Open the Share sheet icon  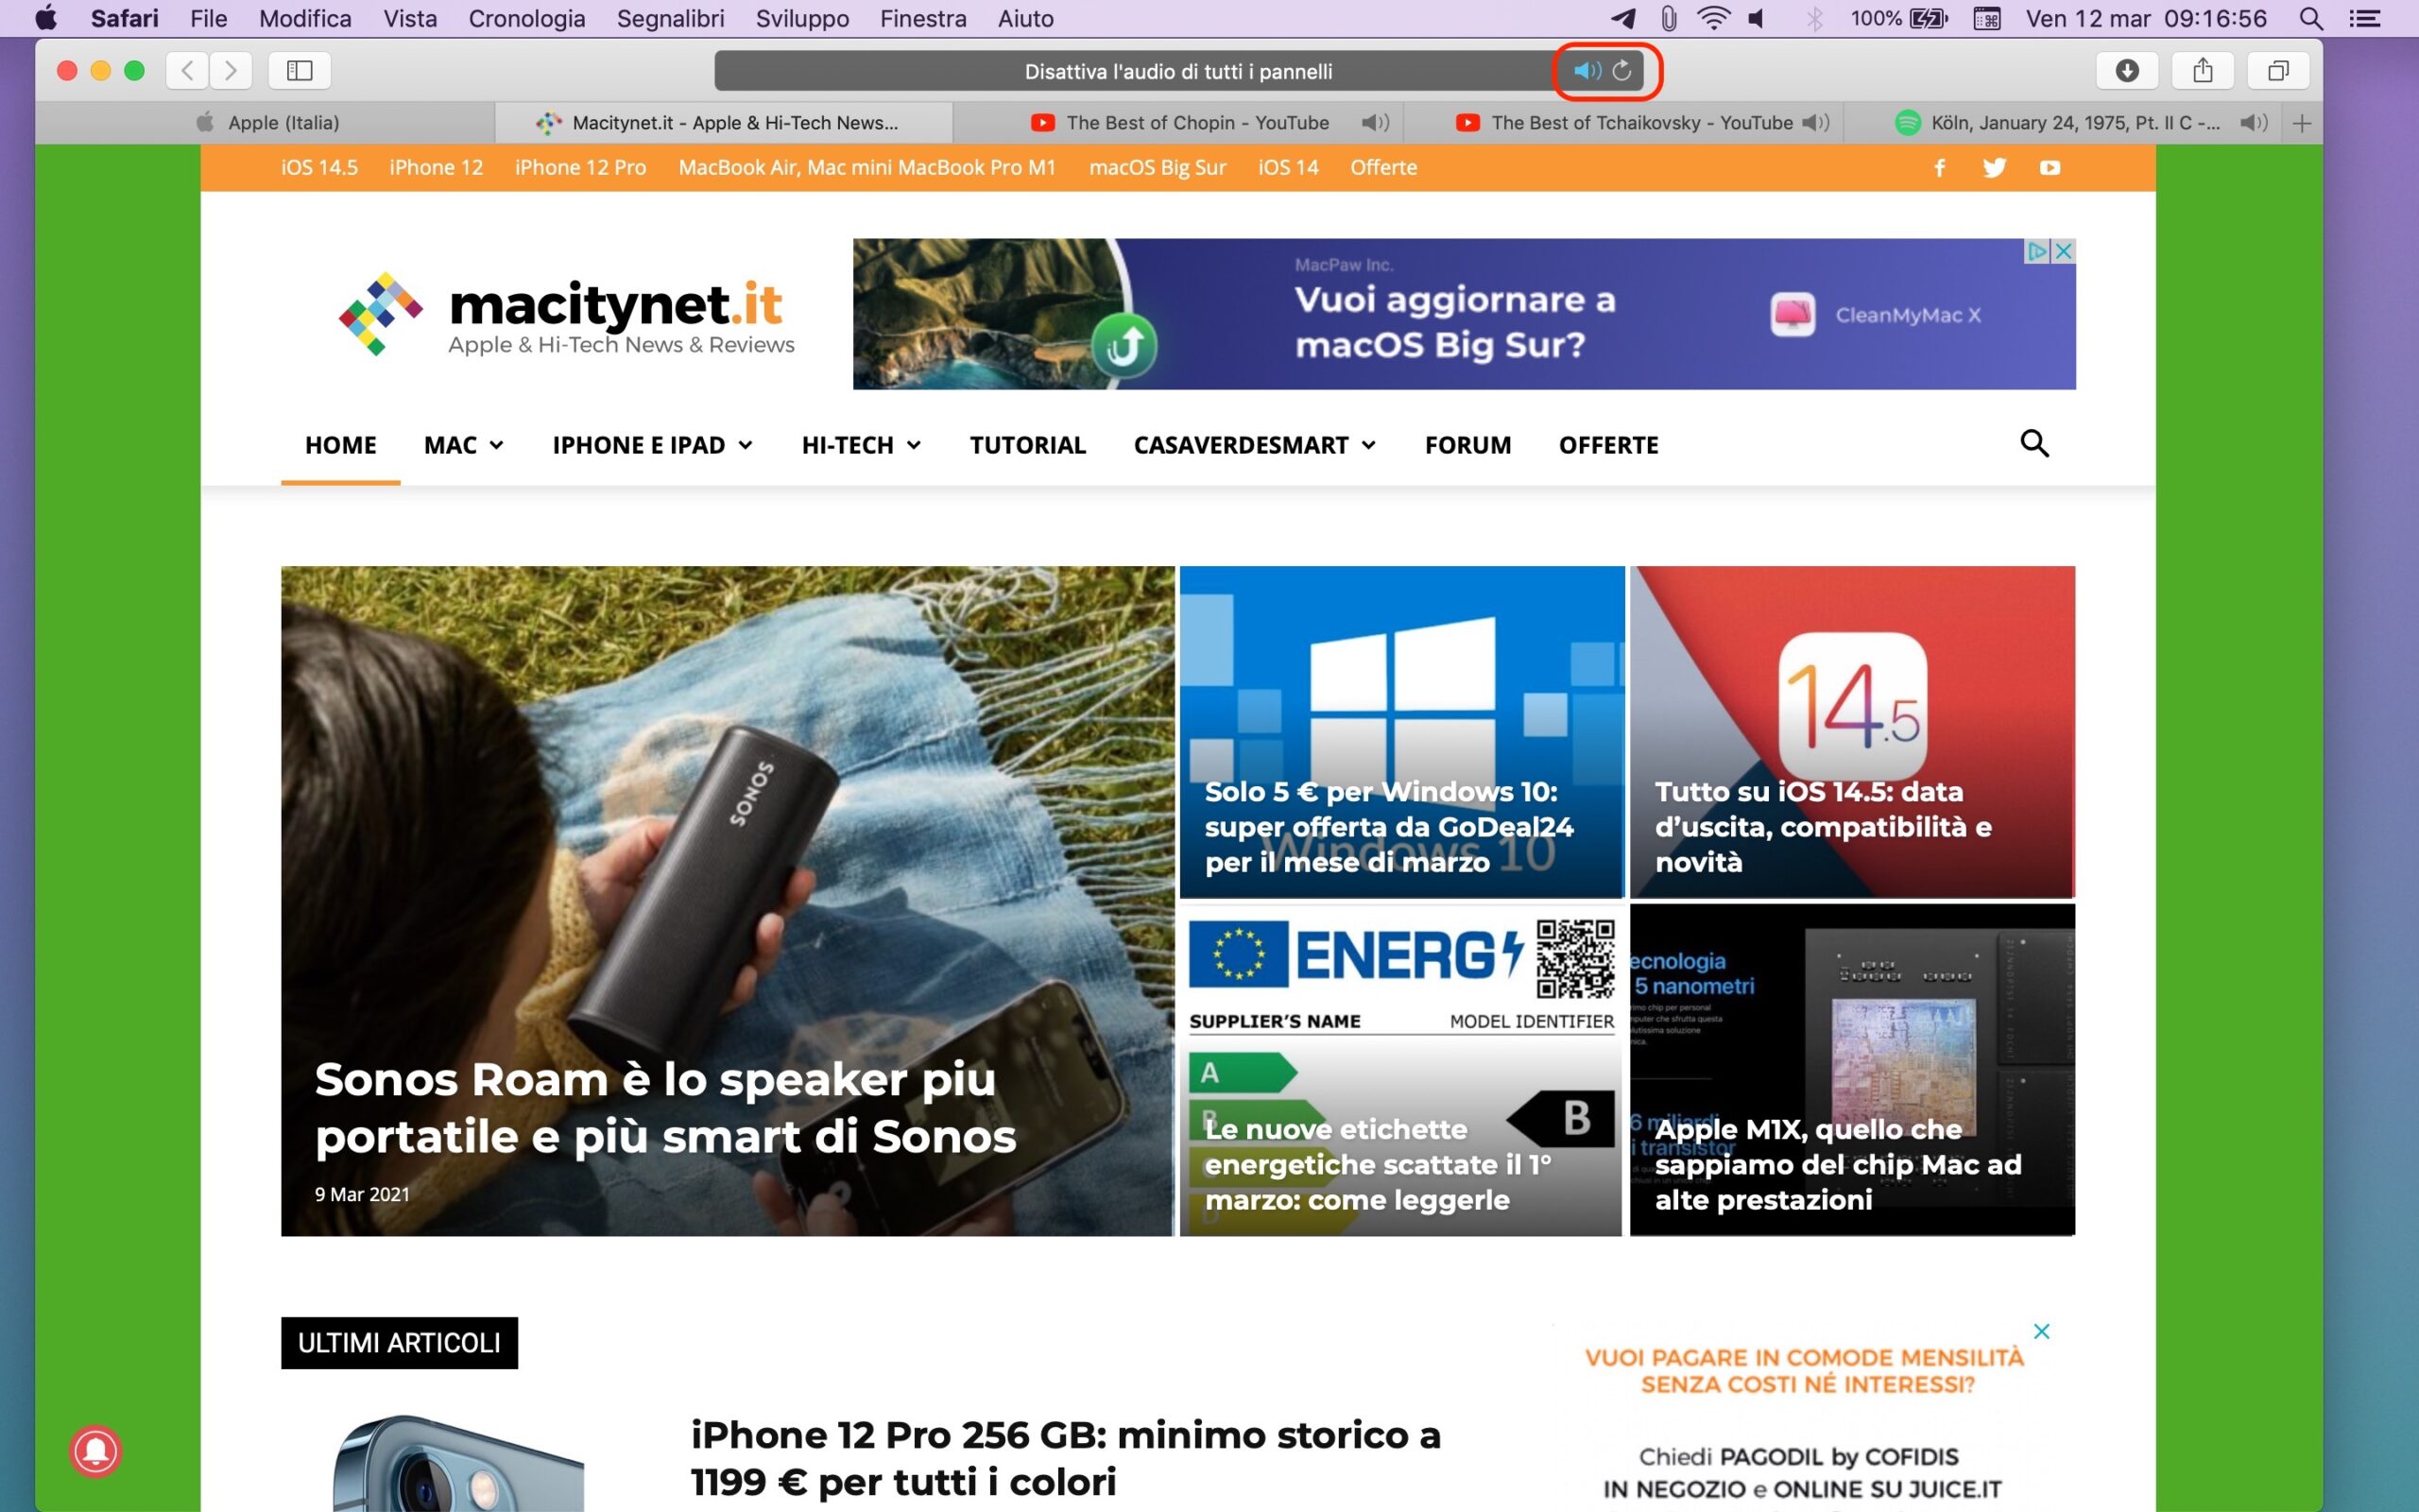(2202, 71)
